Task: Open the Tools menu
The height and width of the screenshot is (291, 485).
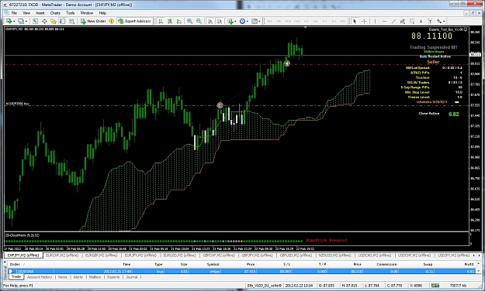Action: tap(70, 13)
